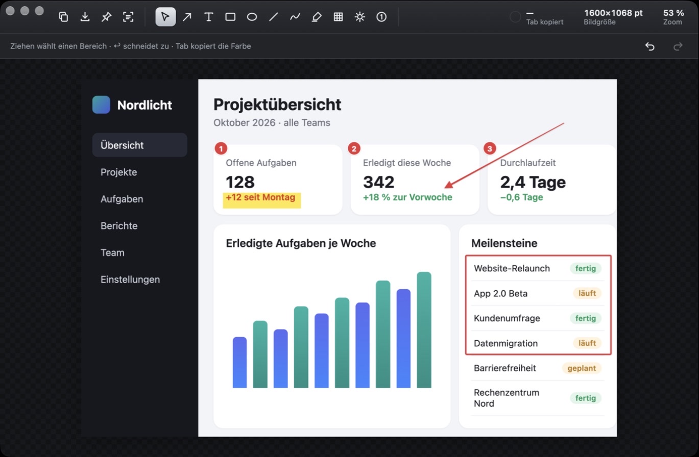Click the 'geplant' badge beside Barrierefreiheit
This screenshot has width=699, height=457.
coord(582,368)
